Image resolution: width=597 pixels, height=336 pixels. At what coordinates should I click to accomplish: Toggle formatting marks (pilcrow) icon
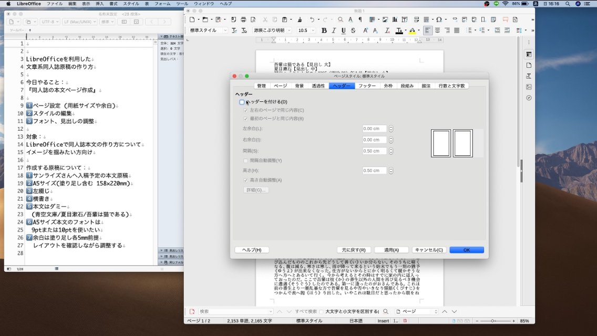tap(360, 19)
